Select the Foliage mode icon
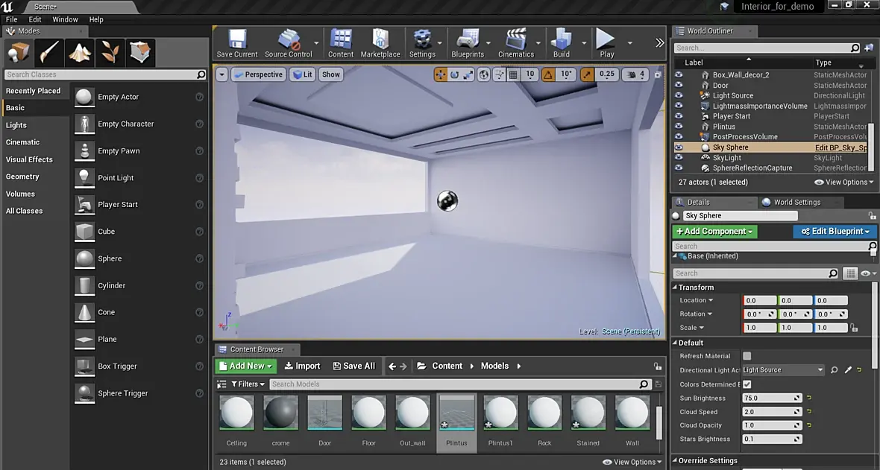 click(x=110, y=53)
